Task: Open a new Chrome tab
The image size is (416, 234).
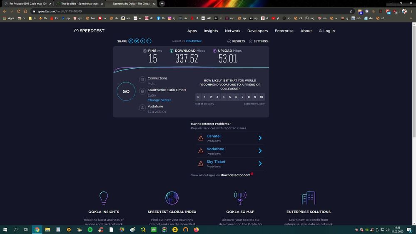Action: point(162,4)
